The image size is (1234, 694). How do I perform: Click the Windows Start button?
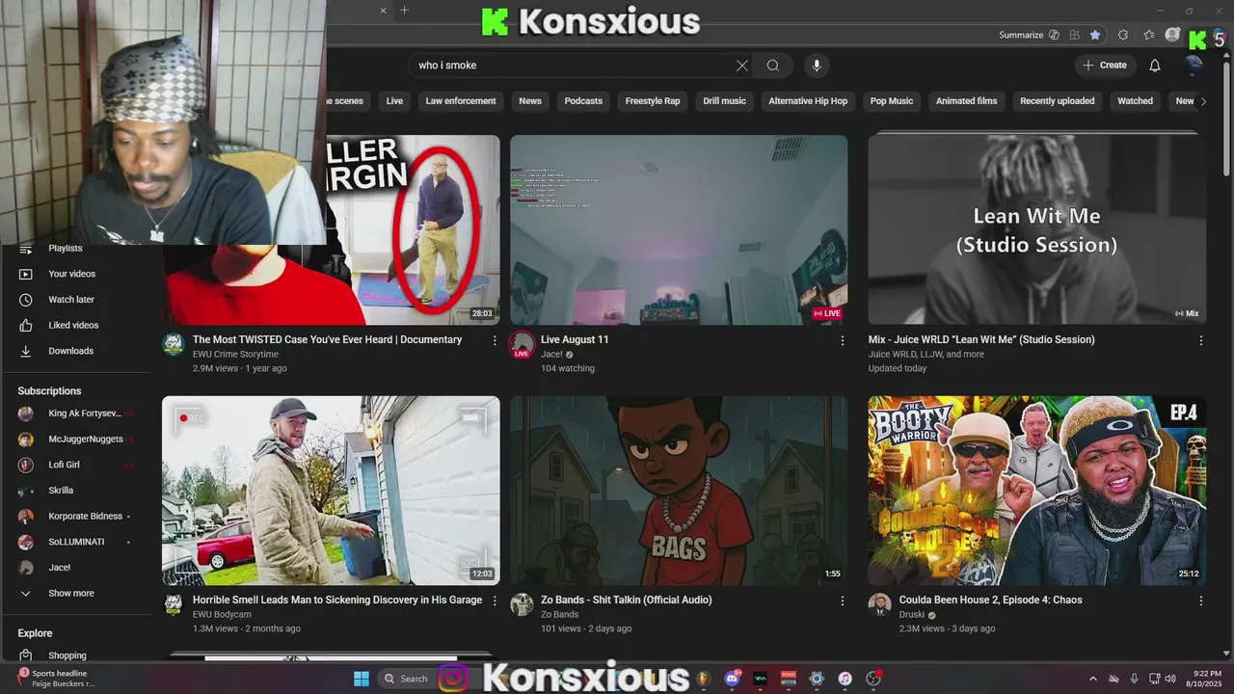point(362,679)
